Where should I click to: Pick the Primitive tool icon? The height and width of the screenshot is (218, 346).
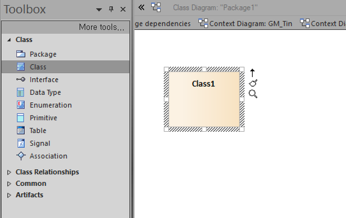tap(21, 118)
